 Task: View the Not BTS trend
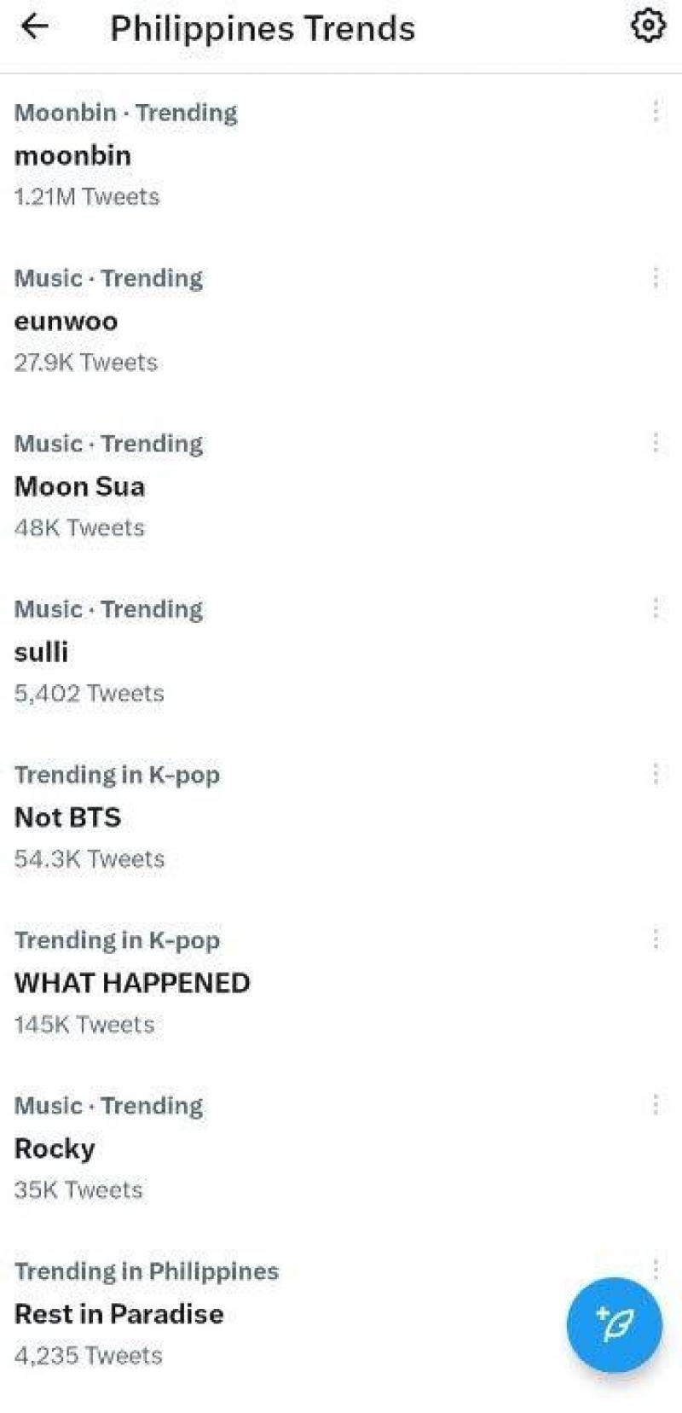[68, 817]
